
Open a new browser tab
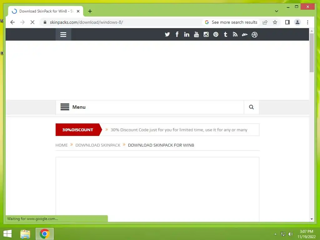(x=90, y=11)
